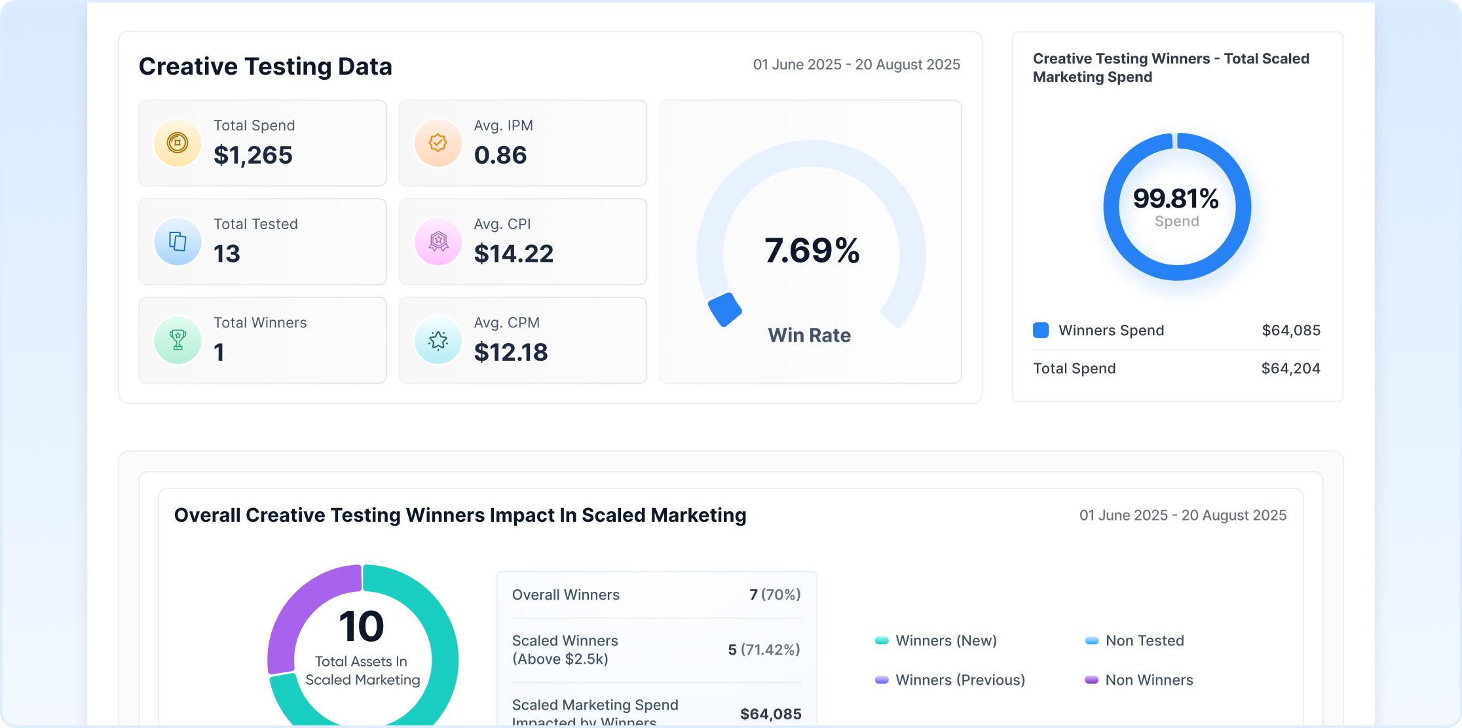Image resolution: width=1462 pixels, height=728 pixels.
Task: Click the Avg. CPI medal icon
Action: (x=438, y=242)
